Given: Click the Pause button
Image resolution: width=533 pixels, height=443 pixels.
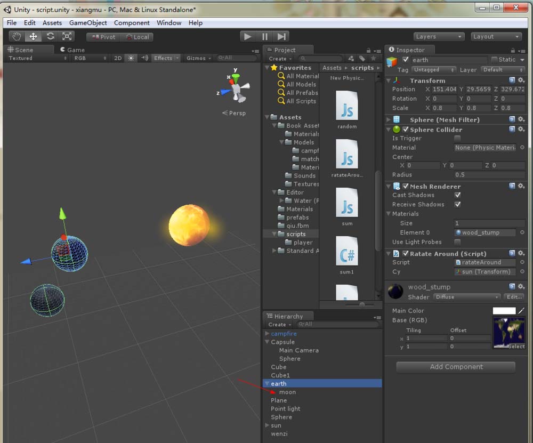Looking at the screenshot, I should [265, 36].
